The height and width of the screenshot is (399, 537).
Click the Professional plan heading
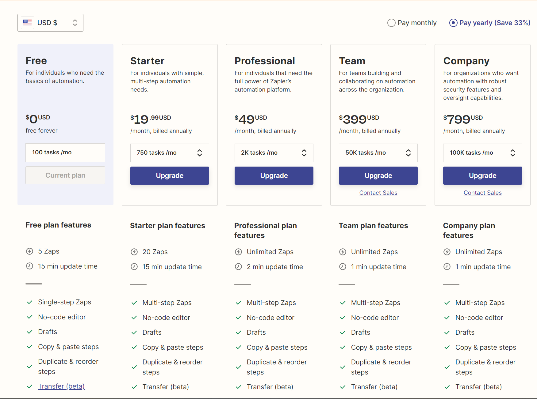pyautogui.click(x=265, y=61)
